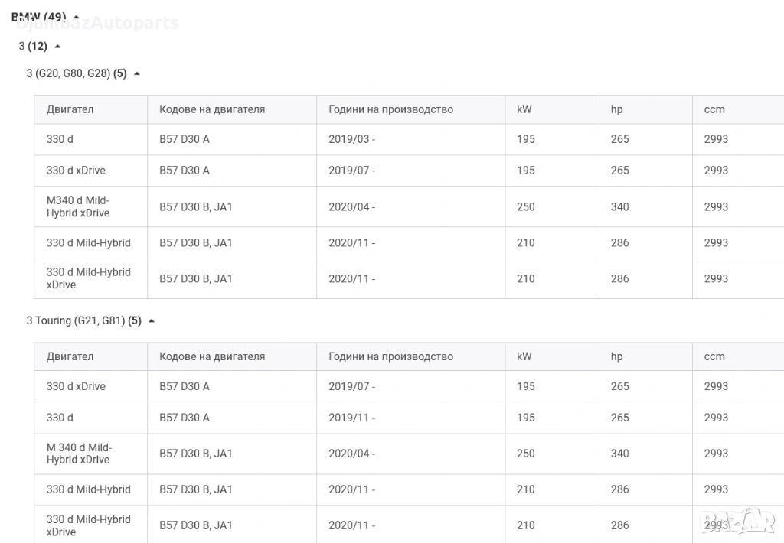Click the ccm column header in first table
The height and width of the screenshot is (543, 784).
pos(714,109)
